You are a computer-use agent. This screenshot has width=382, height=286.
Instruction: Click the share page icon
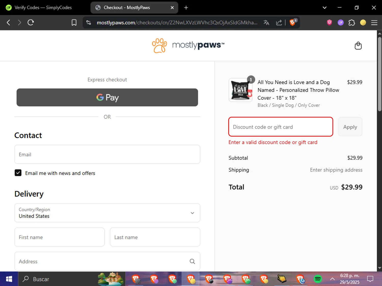coord(279,23)
